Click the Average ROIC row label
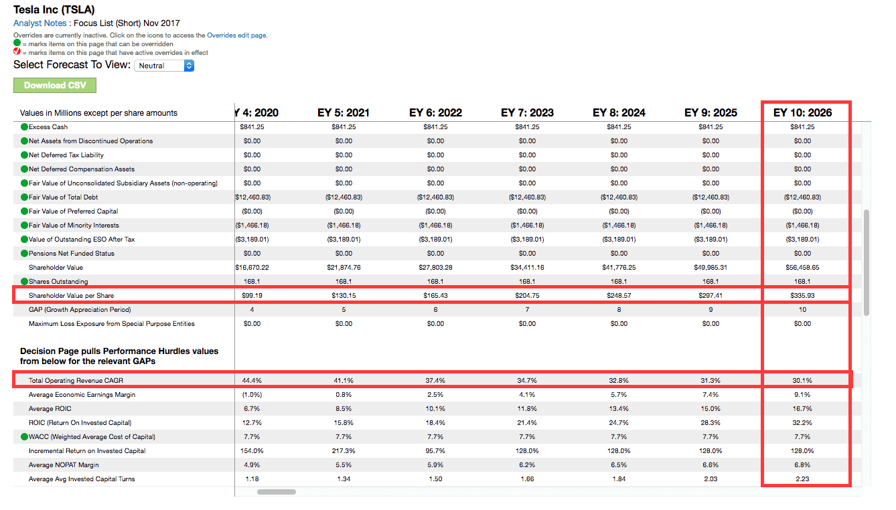Image resolution: width=896 pixels, height=510 pixels. pyautogui.click(x=50, y=409)
